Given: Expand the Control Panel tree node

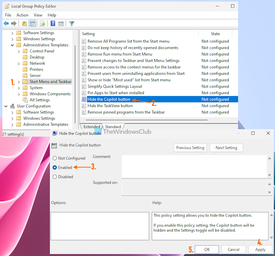Looking at the screenshot, I should [x=19, y=51].
